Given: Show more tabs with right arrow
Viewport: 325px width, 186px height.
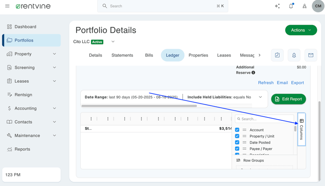Looking at the screenshot, I should pyautogui.click(x=259, y=55).
